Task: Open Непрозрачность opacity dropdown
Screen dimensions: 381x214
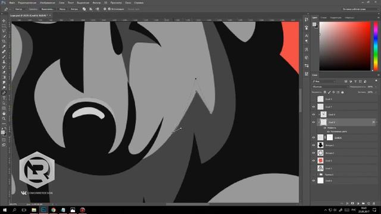Action: tap(376, 87)
